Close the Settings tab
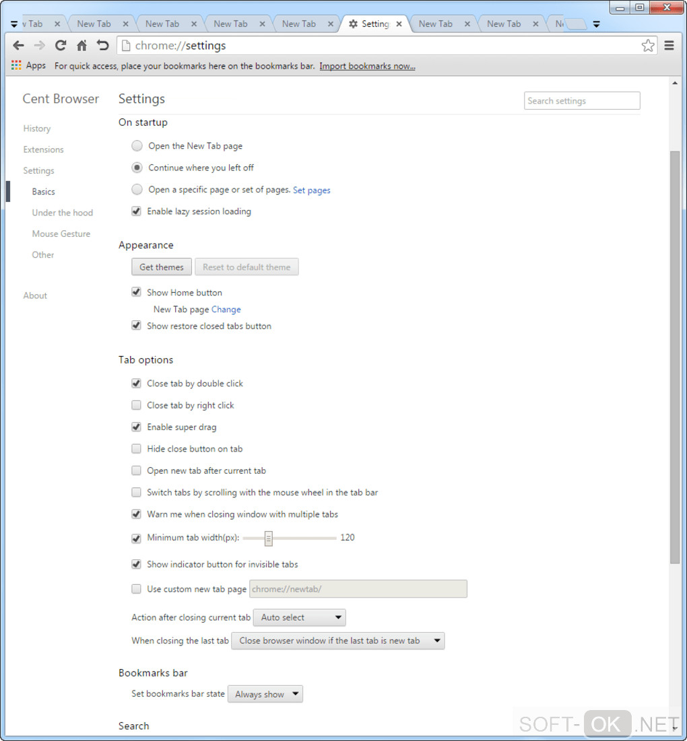Viewport: 687px width, 741px height. (399, 24)
